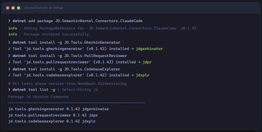
Task: Click the red close window dot
Action: [8, 8]
